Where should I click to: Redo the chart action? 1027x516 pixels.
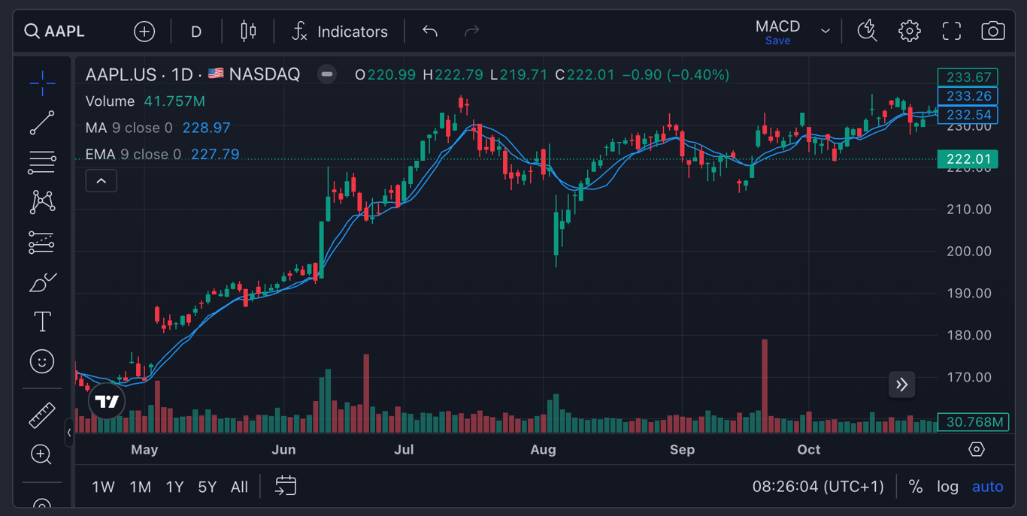pos(472,32)
